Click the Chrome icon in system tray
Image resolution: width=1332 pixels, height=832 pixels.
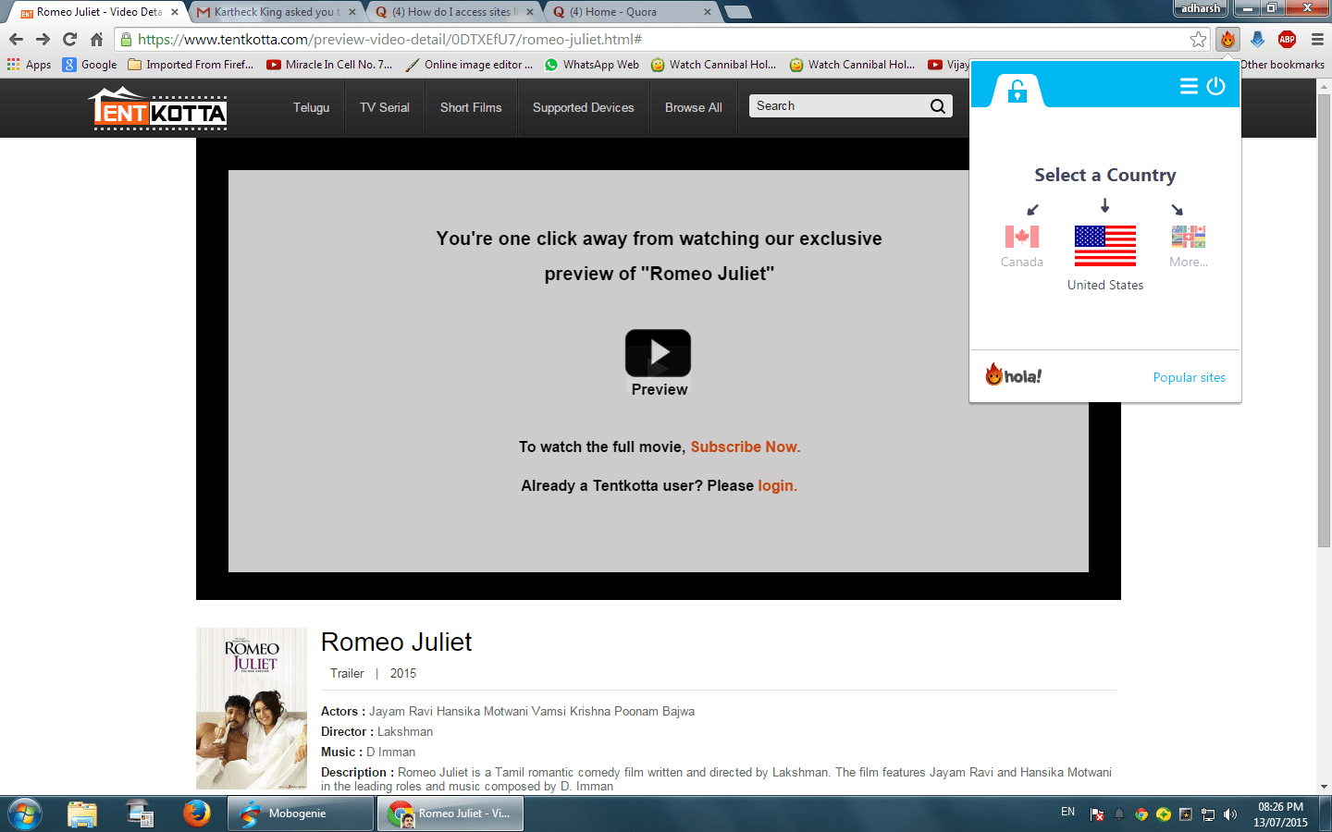[x=1141, y=814]
